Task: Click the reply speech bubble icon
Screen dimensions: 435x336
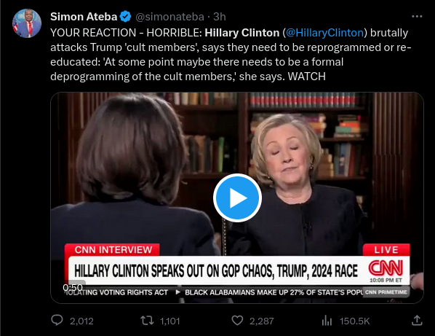Action: click(x=57, y=321)
